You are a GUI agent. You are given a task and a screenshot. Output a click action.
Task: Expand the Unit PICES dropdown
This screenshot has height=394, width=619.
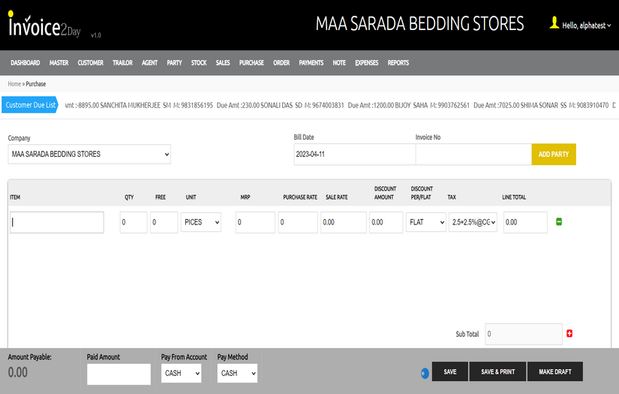click(201, 222)
